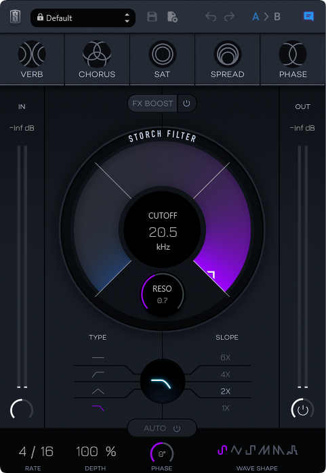Select the A state
This screenshot has height=473, width=326.
click(x=256, y=17)
